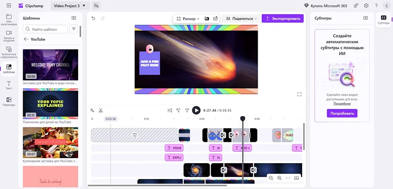Open the Переходы sidebar tab
The image size is (393, 189).
[x=9, y=102]
